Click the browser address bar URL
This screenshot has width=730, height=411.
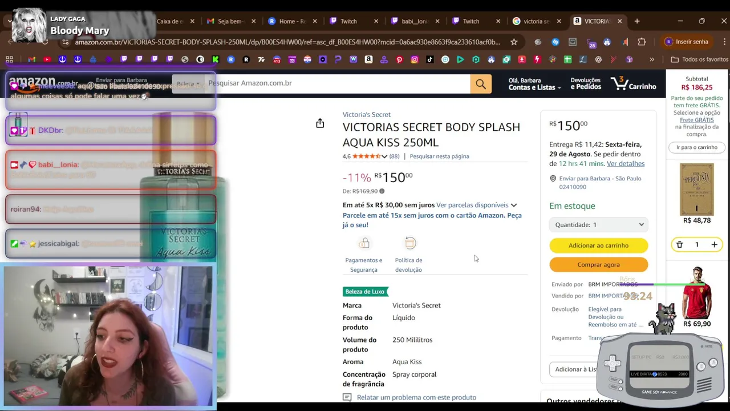287,42
